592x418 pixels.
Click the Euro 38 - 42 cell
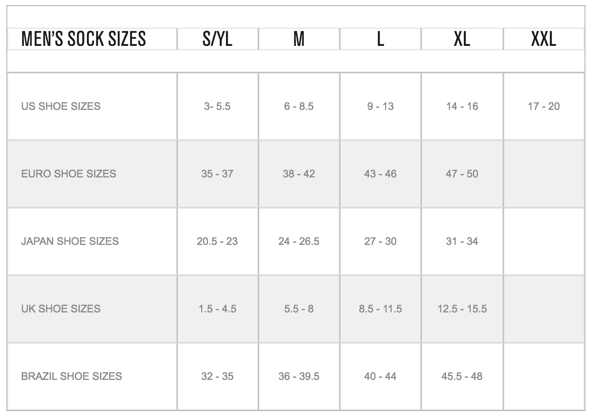[299, 174]
